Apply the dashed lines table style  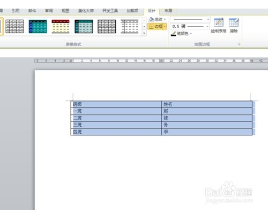coord(130,26)
